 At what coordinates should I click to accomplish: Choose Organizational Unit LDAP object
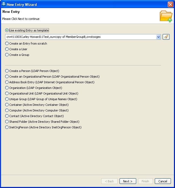[7, 93]
